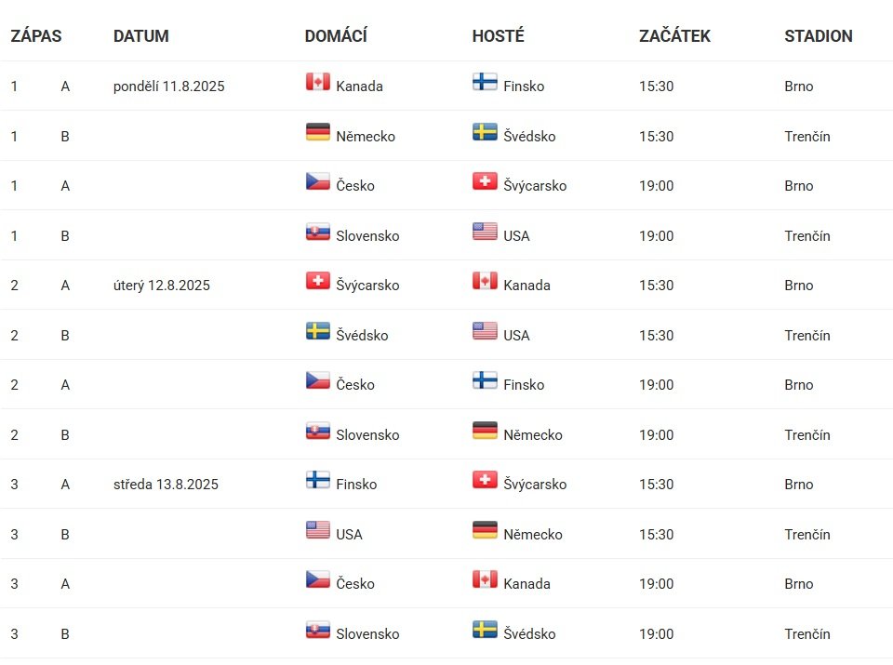Select USA flag in Slovensko–USA match row
893x665 pixels.
[485, 232]
